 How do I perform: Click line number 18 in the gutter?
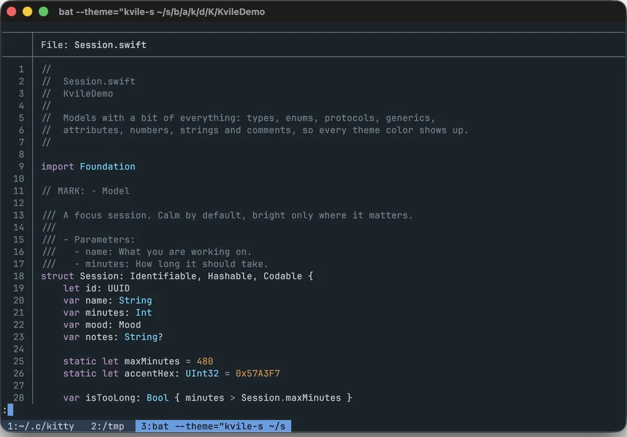pos(19,276)
